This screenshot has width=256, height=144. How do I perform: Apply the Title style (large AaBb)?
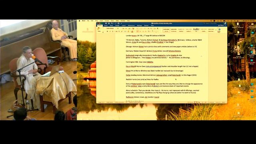coord(196,30)
